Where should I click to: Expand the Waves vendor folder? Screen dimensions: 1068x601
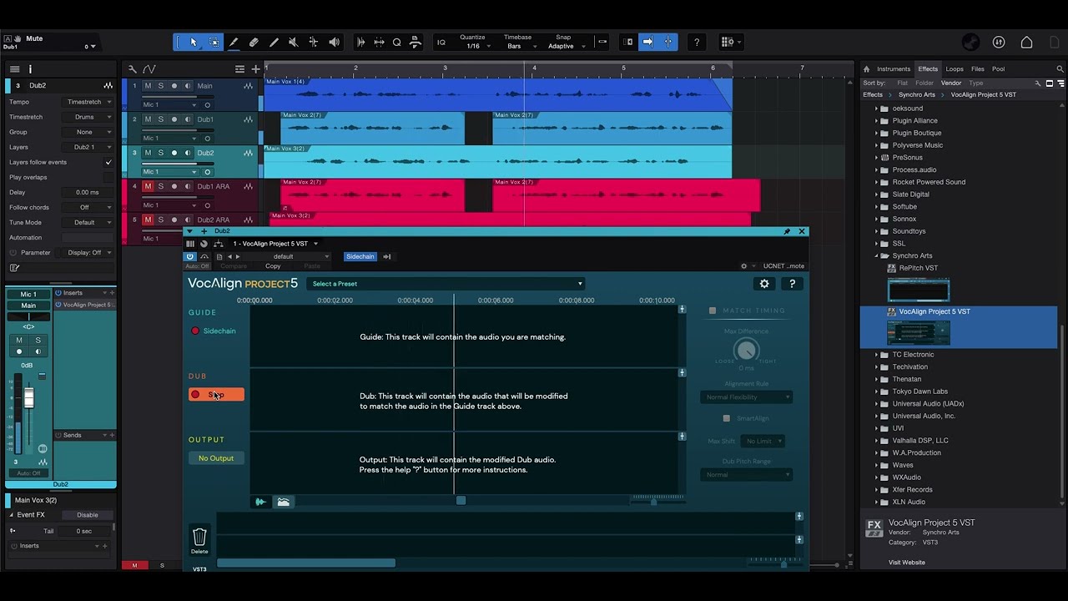[877, 465]
